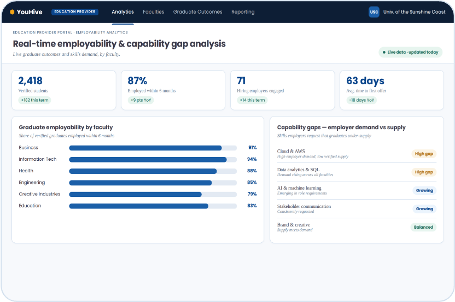The height and width of the screenshot is (302, 455).
Task: Select the Engineering faculty label
Action: click(x=32, y=182)
